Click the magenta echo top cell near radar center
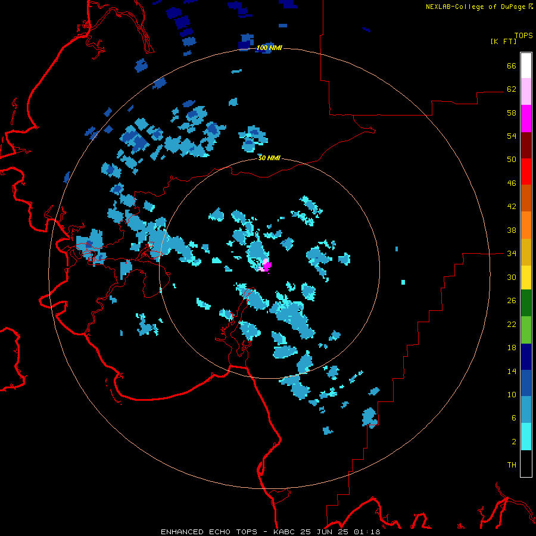Viewport: 536px width, 536px height. click(267, 266)
